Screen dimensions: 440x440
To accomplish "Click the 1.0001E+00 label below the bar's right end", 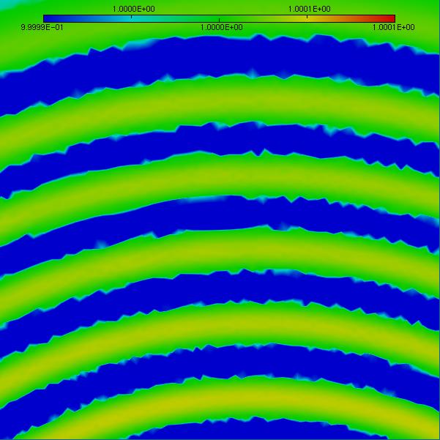I will tap(395, 27).
